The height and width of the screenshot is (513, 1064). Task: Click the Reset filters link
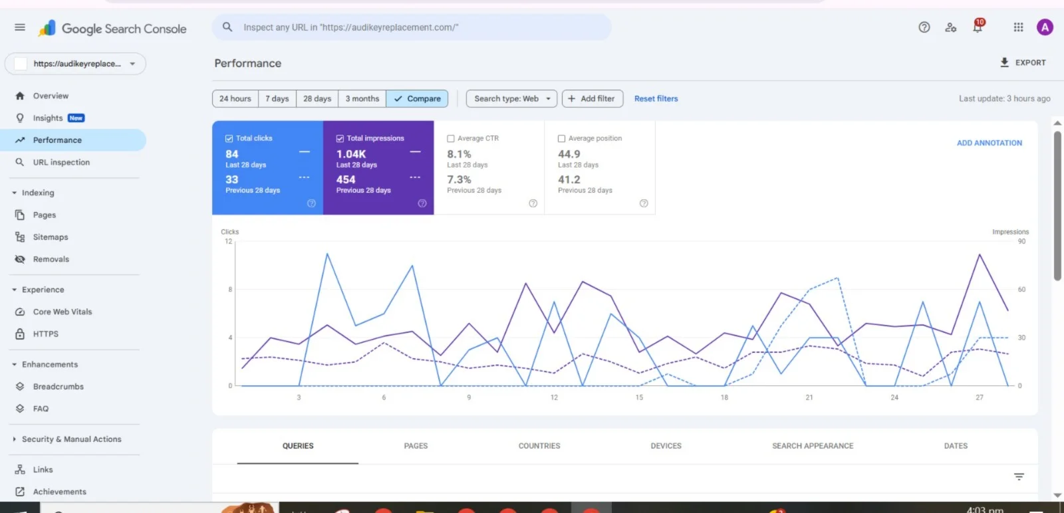coord(656,98)
